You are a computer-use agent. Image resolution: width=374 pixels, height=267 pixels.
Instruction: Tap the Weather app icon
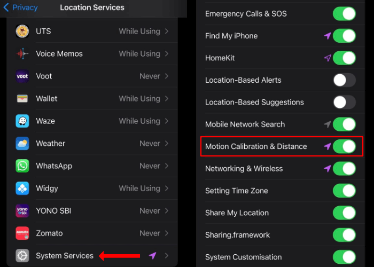[22, 144]
